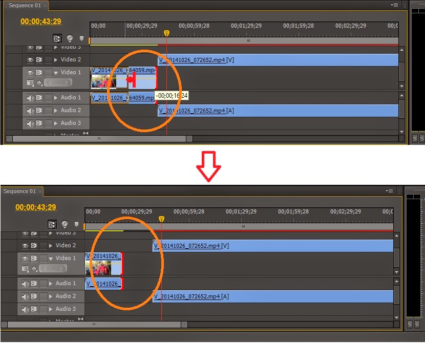Mute Audio 1 speaker icon in upper timeline

tap(30, 98)
